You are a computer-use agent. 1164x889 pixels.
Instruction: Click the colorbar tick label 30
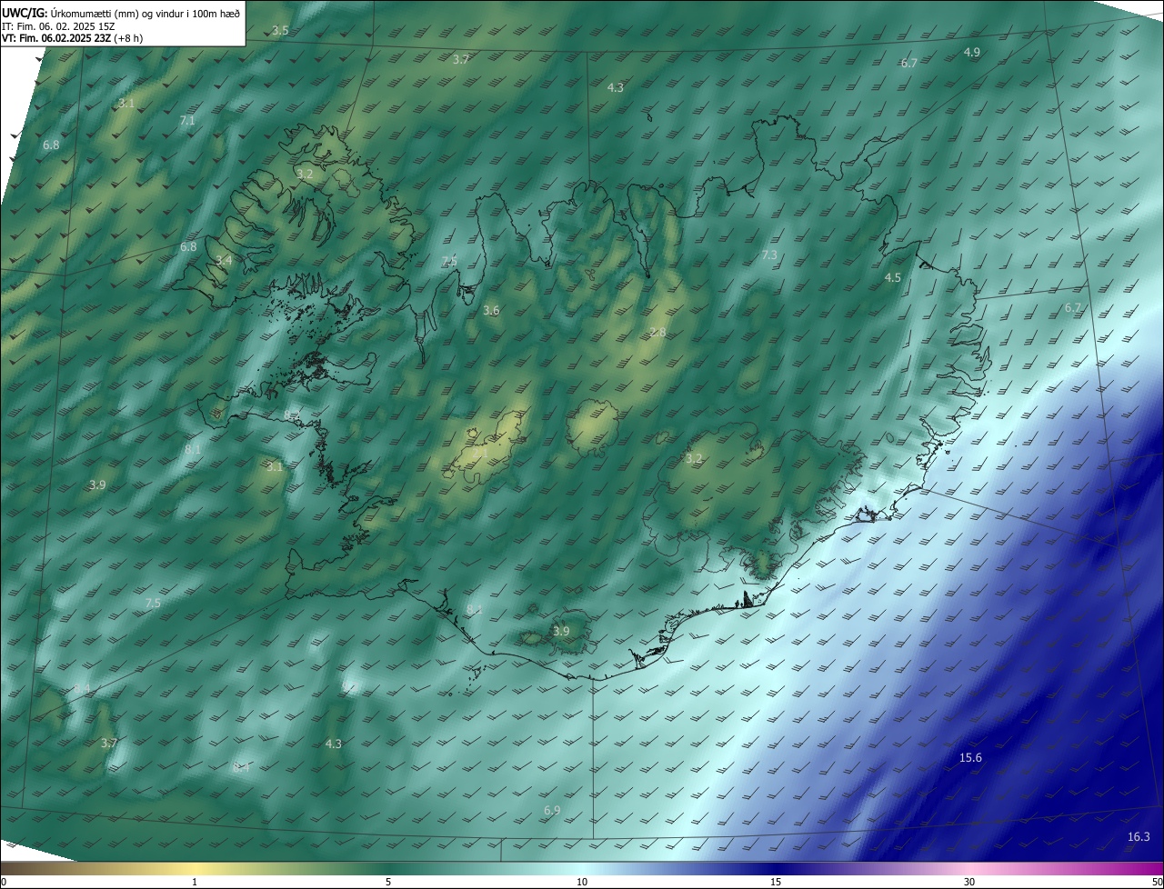tap(969, 883)
